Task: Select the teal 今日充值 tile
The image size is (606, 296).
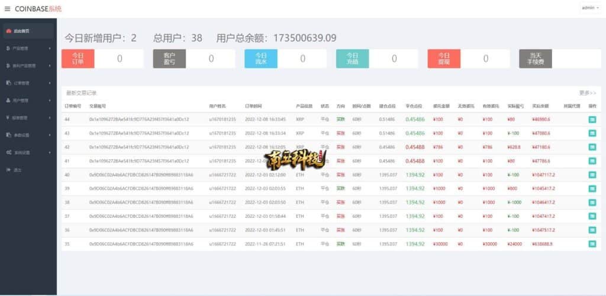Action: [x=353, y=59]
